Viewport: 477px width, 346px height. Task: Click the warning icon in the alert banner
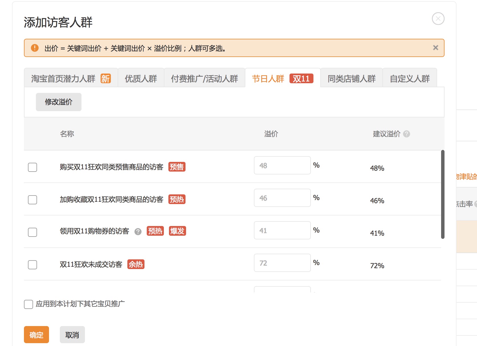click(35, 48)
